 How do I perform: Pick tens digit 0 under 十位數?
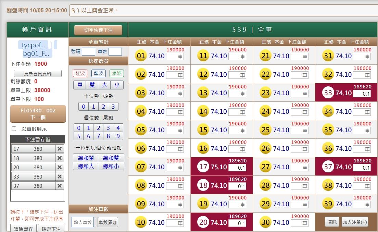[84, 107]
